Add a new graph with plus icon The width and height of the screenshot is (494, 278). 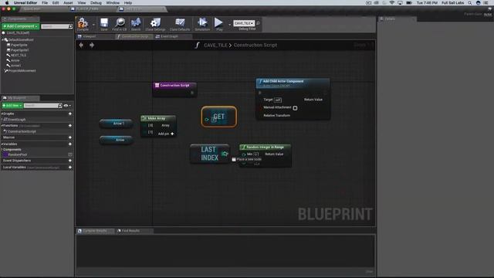point(70,114)
